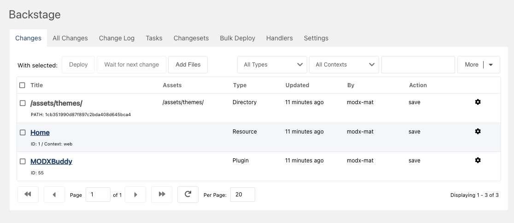Switch to the Changes tab
Viewport: 514px width, 223px height.
(28, 38)
